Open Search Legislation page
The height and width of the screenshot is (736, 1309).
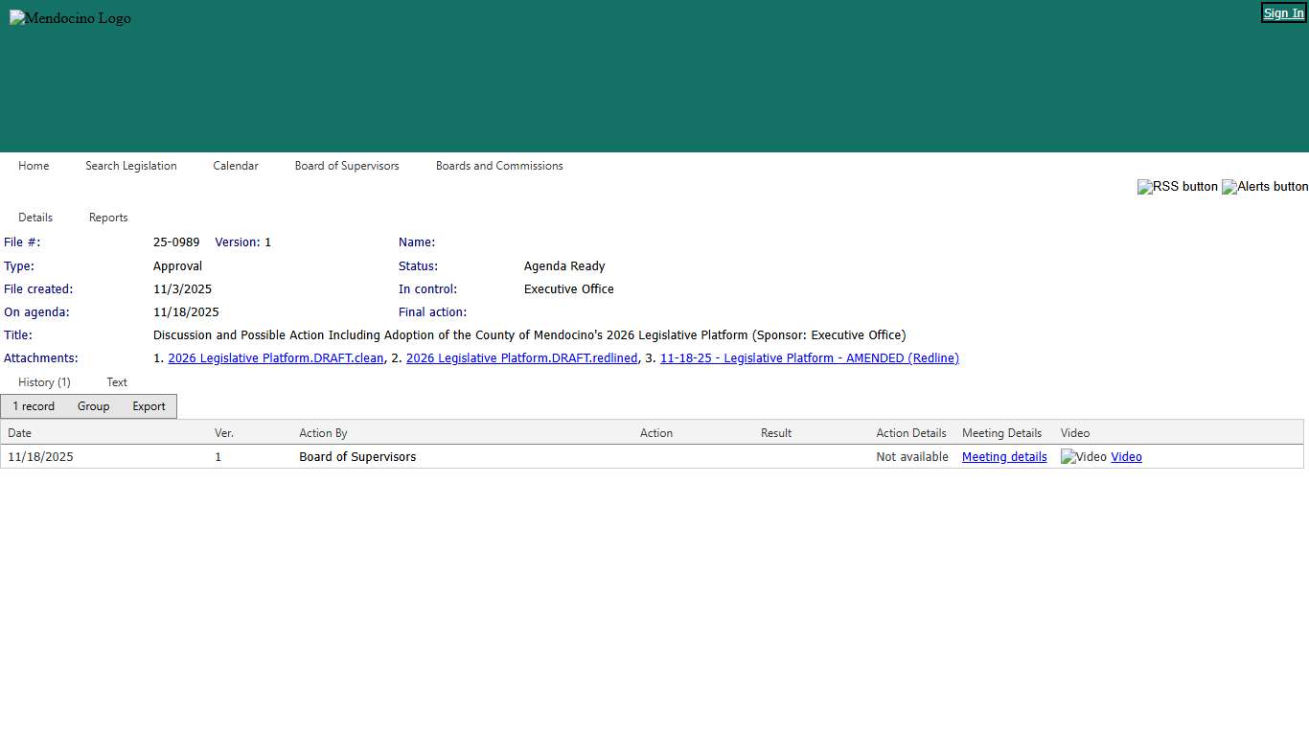coord(130,166)
